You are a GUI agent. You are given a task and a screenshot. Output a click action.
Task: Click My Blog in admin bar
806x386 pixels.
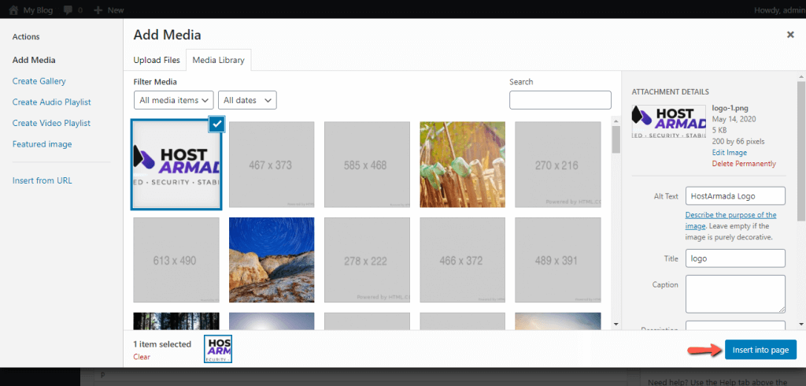38,9
